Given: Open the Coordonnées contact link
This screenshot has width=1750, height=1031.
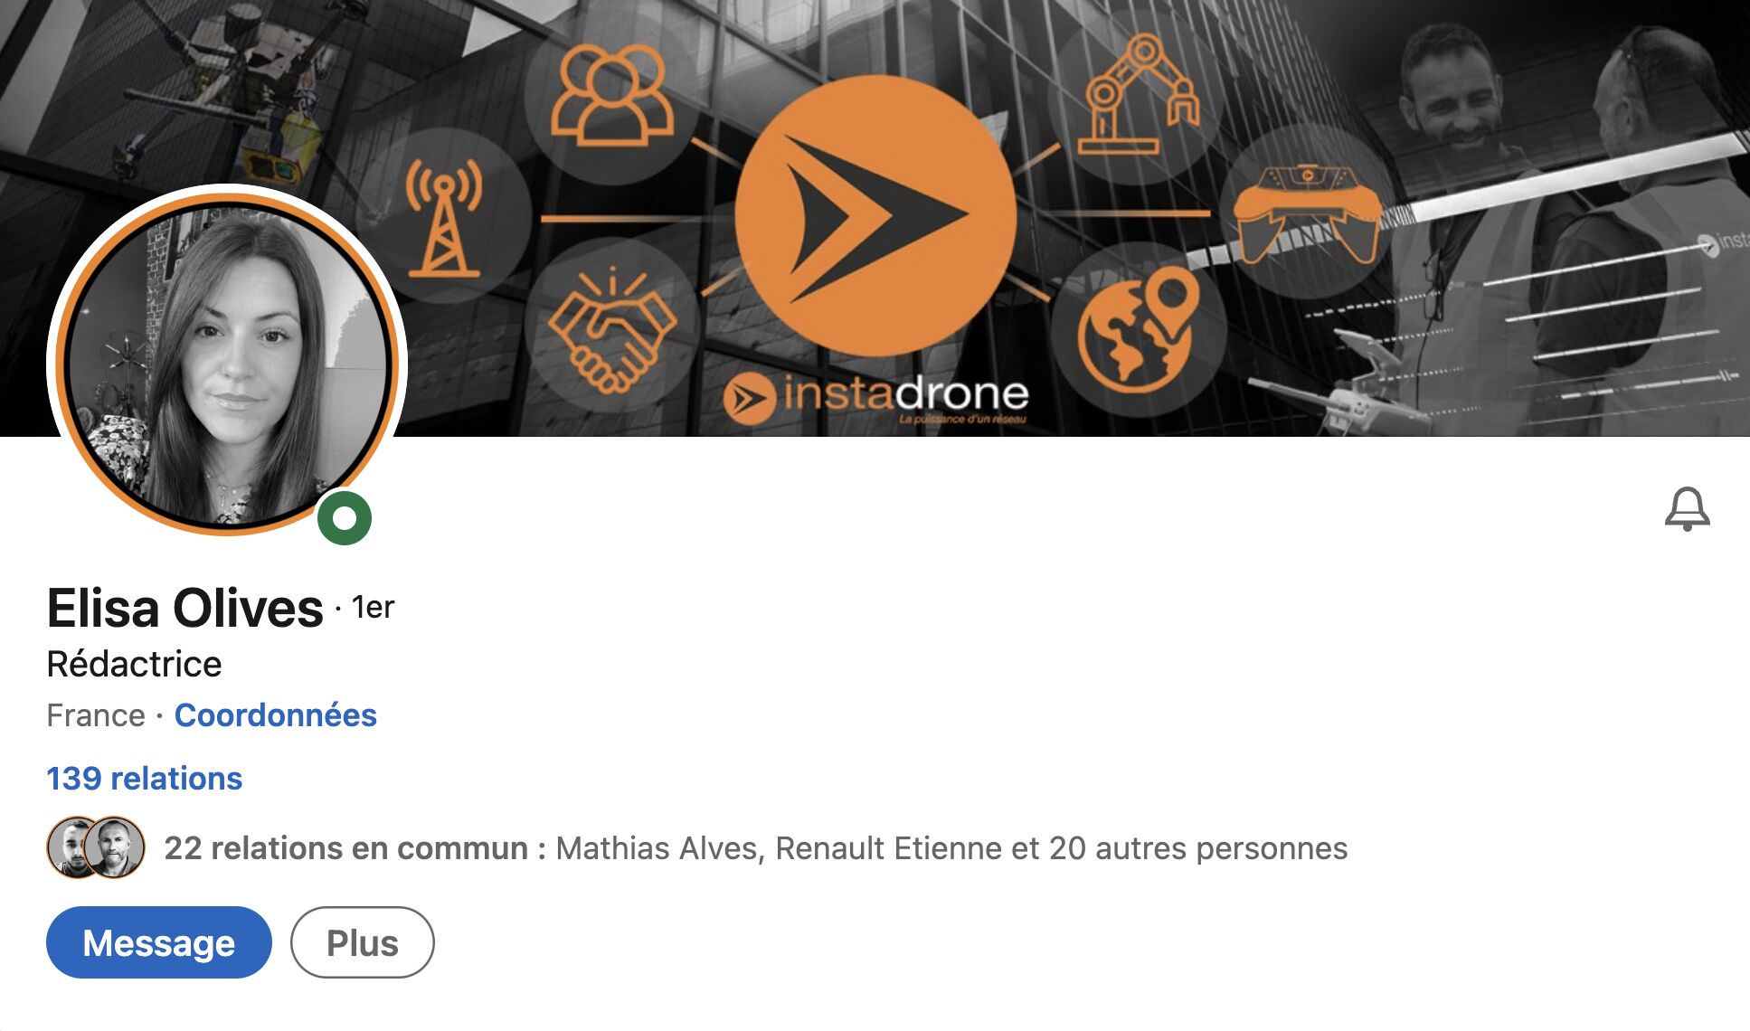Looking at the screenshot, I should point(275,715).
